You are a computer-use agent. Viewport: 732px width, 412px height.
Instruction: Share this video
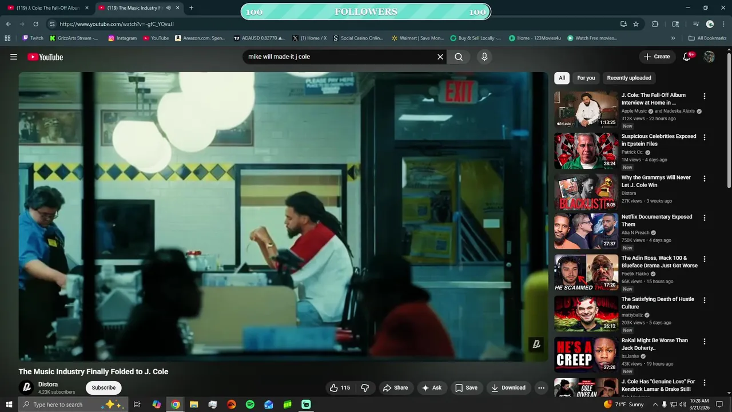point(395,387)
